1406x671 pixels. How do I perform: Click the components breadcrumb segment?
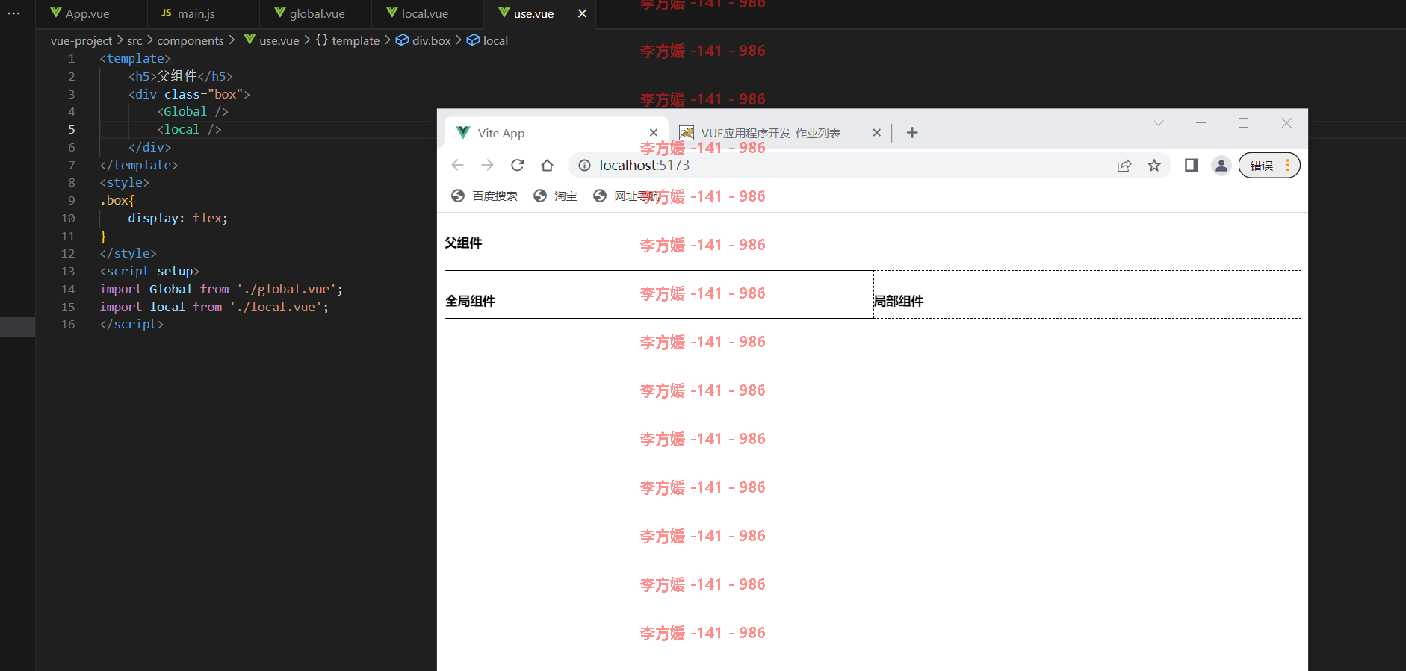(x=191, y=40)
